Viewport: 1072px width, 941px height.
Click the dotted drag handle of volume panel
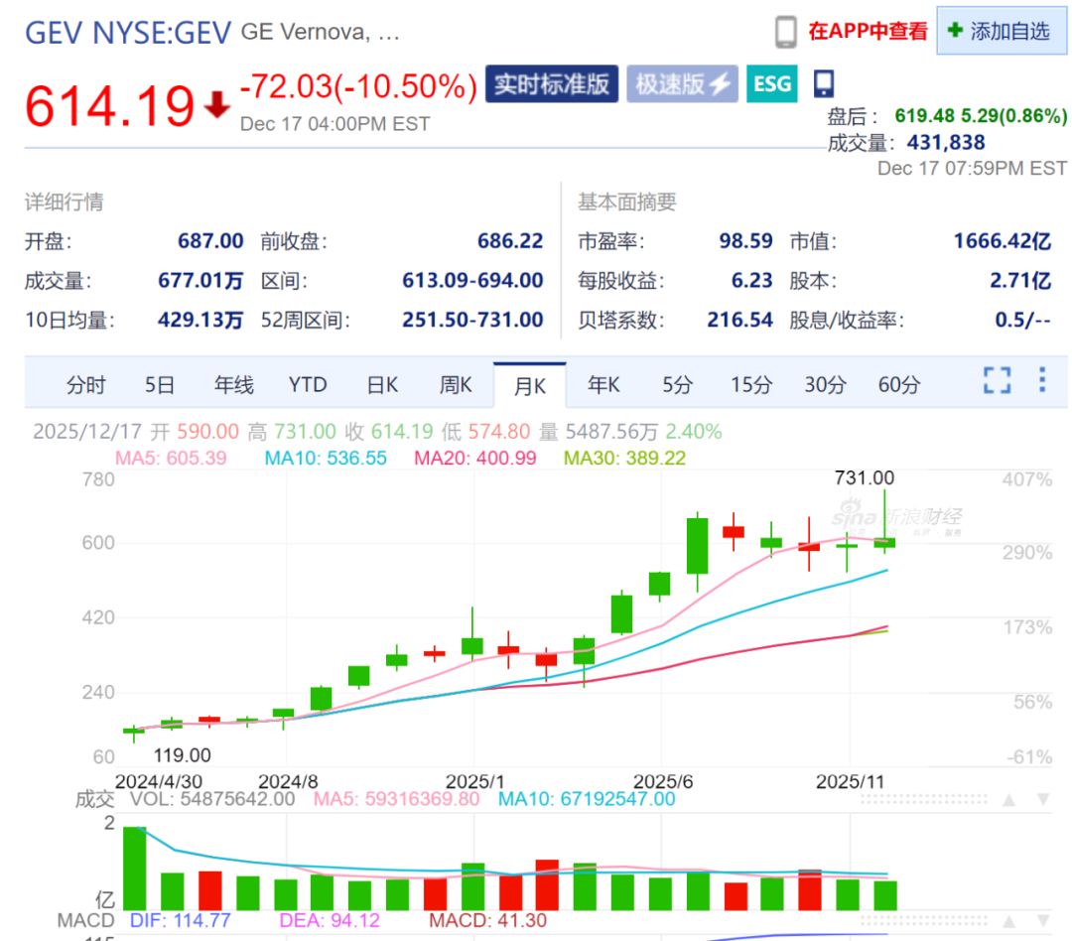coord(924,799)
